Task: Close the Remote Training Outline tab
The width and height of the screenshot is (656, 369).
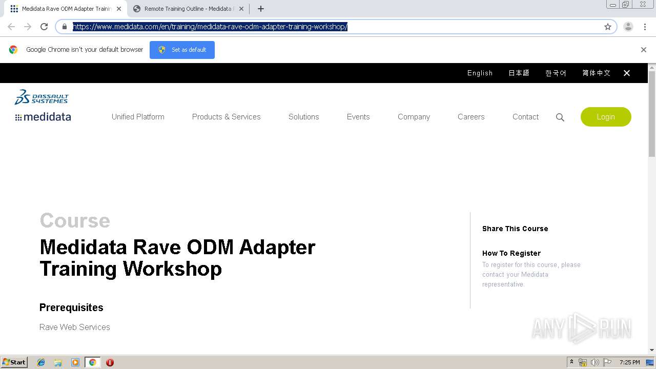Action: click(x=241, y=9)
